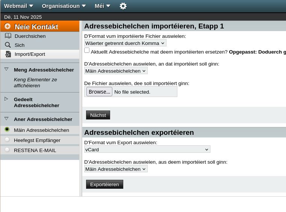This screenshot has width=286, height=212.
Task: Click Browse to choose an import file
Action: pyautogui.click(x=99, y=92)
